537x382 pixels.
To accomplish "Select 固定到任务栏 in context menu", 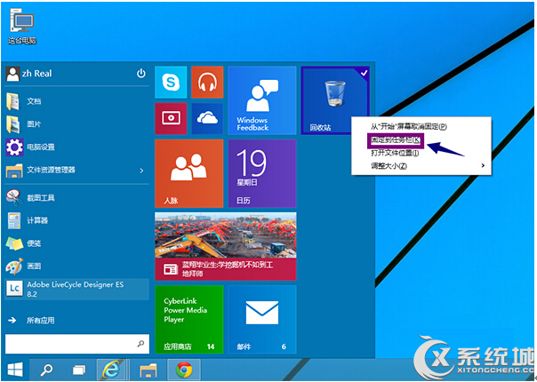I will coord(397,140).
